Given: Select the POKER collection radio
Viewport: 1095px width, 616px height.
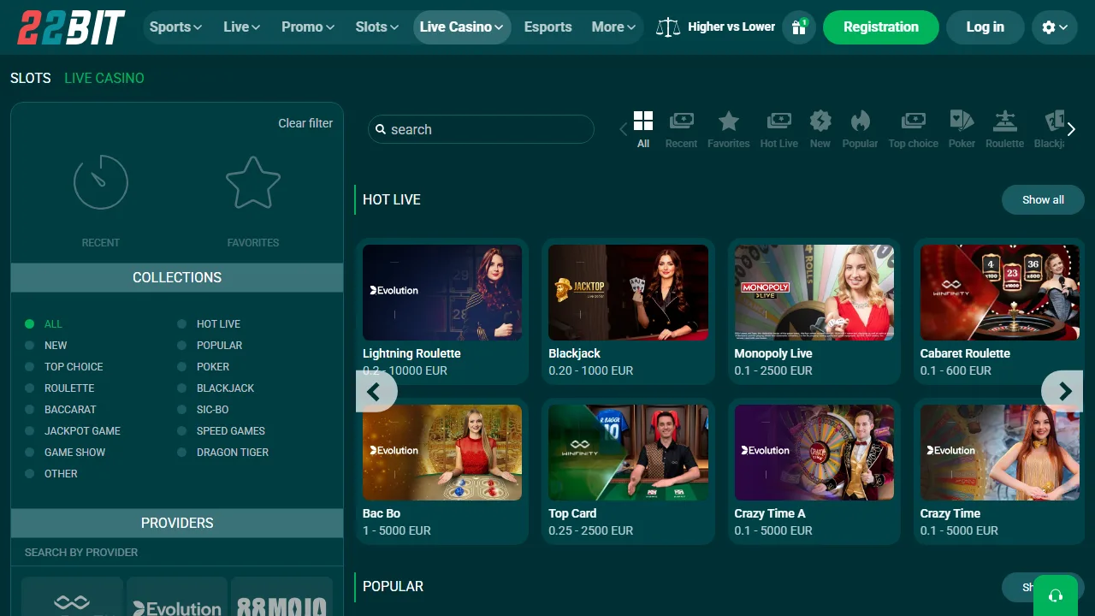Looking at the screenshot, I should (181, 367).
